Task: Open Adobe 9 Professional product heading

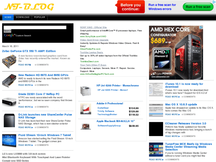Action: pyautogui.click(x=110, y=103)
